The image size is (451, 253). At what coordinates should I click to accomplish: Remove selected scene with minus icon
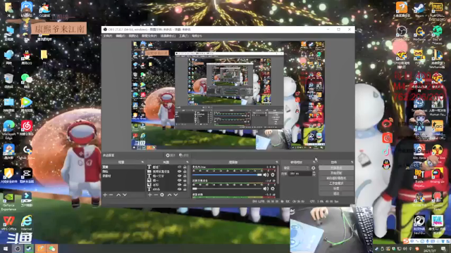coord(111,195)
